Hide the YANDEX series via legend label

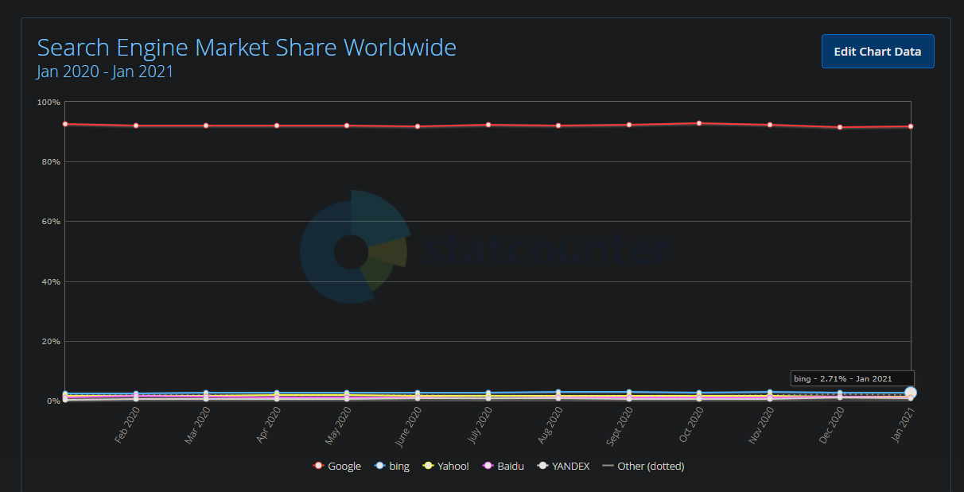coord(571,466)
